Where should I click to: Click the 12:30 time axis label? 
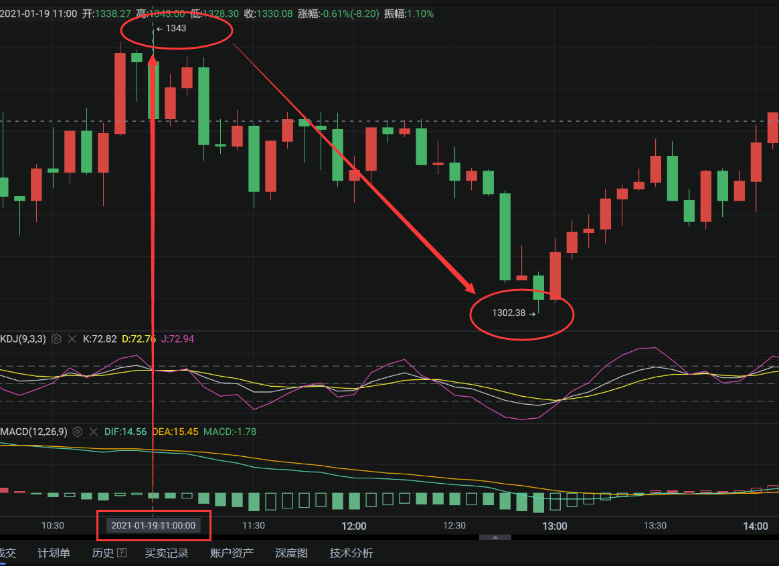point(454,525)
